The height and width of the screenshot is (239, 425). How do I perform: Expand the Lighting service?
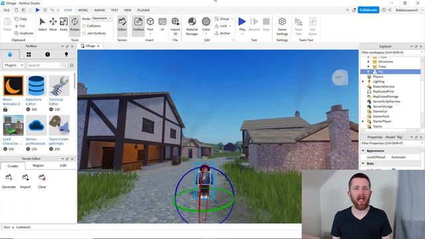pos(363,81)
